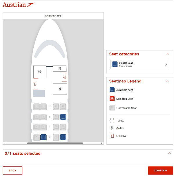Click the upper galley icon on the seat map
Screen dimensions: 174x176
(x=60, y=69)
